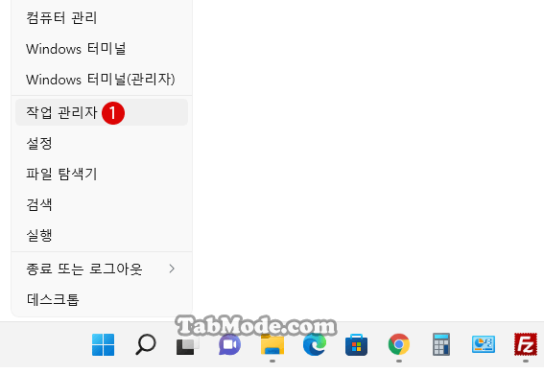Image resolution: width=544 pixels, height=374 pixels.
Task: Select 컴퓨터 관리 in the menu
Action: coord(102,17)
